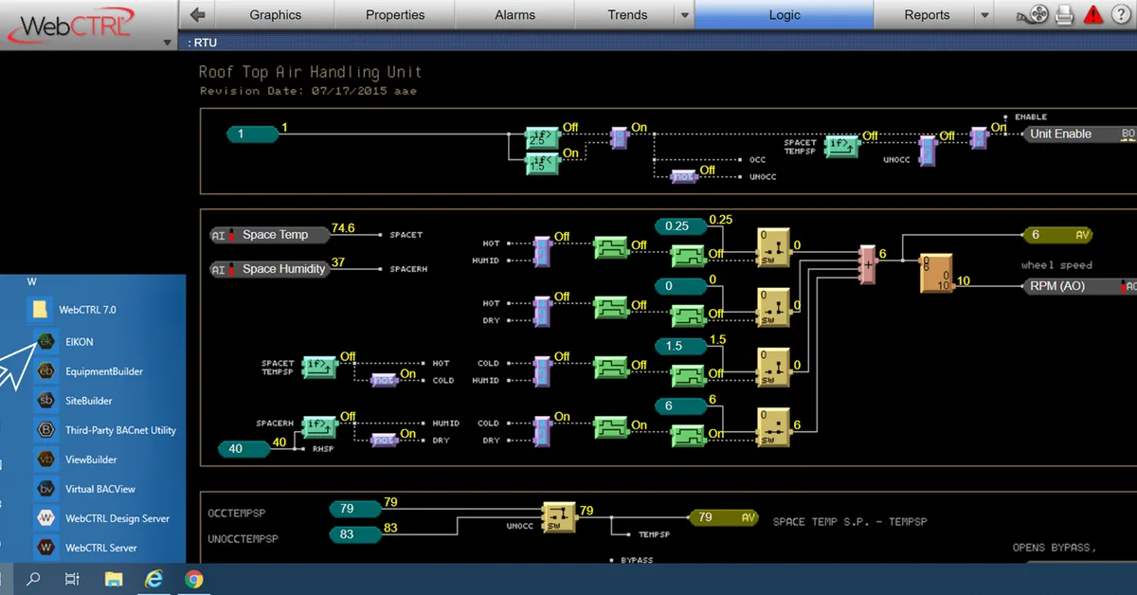Open the Properties tab
1137x595 pixels.
pyautogui.click(x=395, y=15)
